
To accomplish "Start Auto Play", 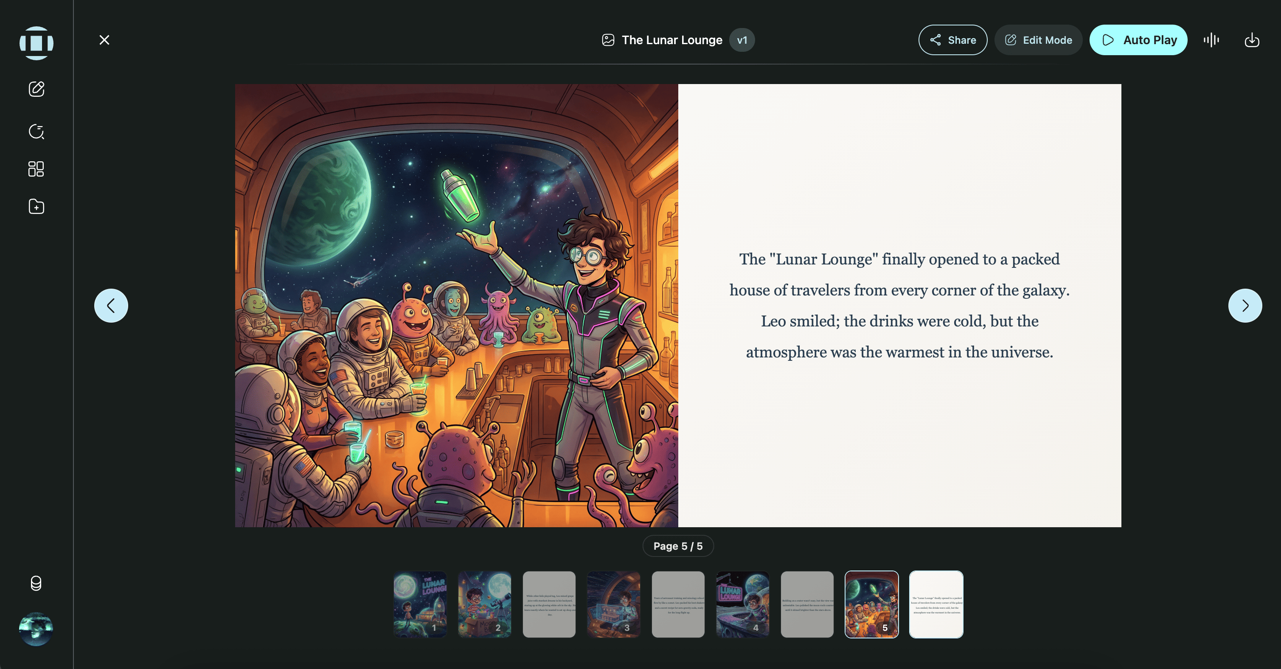I will (x=1138, y=40).
